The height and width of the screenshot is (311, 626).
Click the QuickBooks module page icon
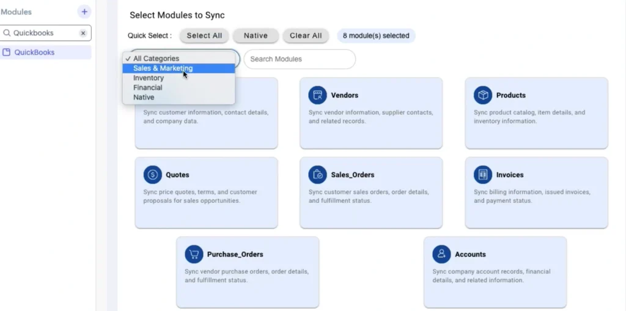tap(6, 53)
